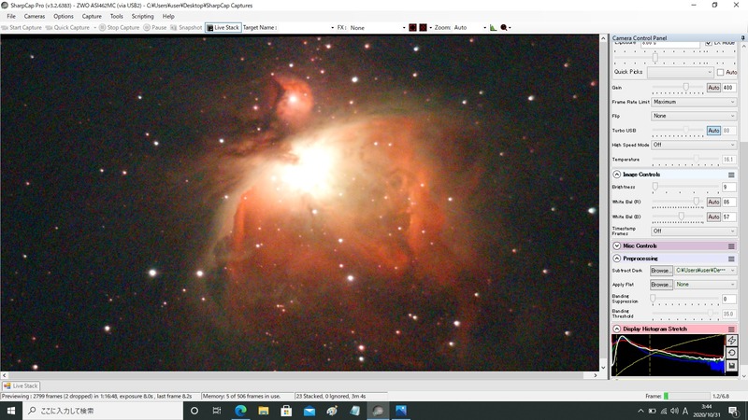Open the Photos app on the taskbar

pyautogui.click(x=401, y=411)
